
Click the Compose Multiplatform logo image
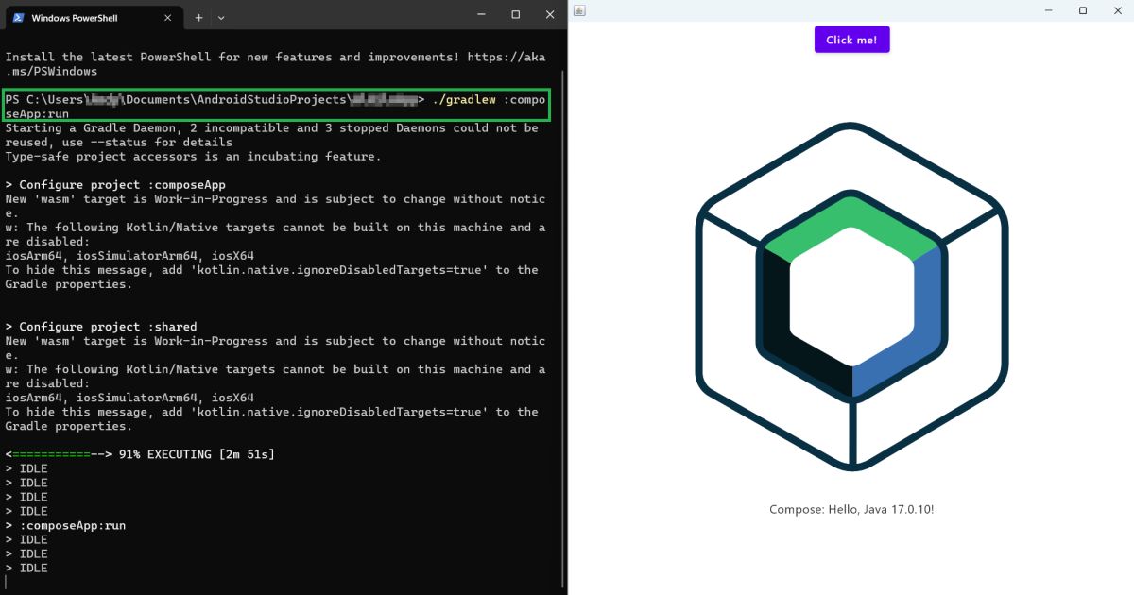[851, 296]
